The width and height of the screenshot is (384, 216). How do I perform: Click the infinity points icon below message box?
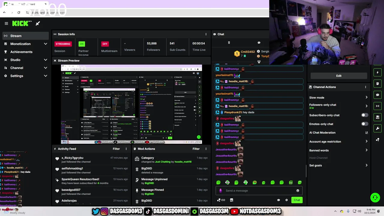pyautogui.click(x=221, y=200)
